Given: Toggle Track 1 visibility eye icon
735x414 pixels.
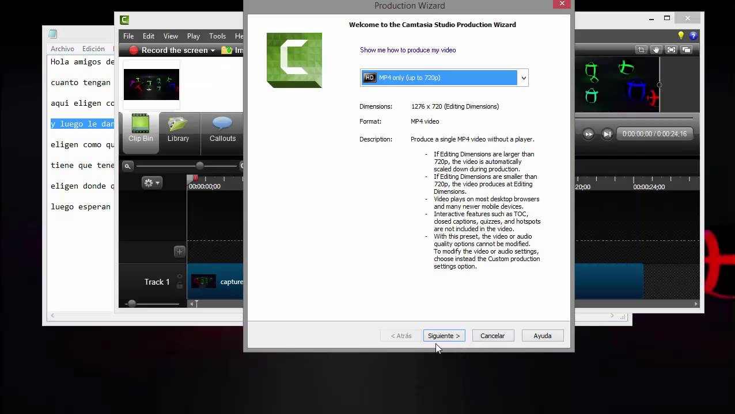Looking at the screenshot, I should pos(180,277).
